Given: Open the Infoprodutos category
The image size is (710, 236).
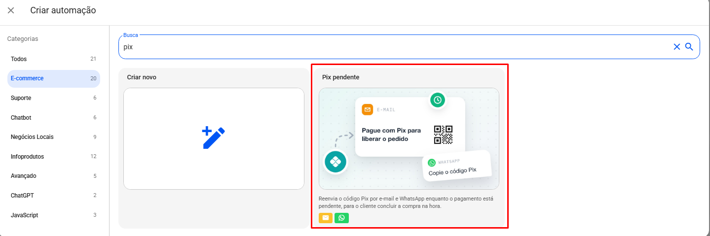Looking at the screenshot, I should (x=54, y=157).
